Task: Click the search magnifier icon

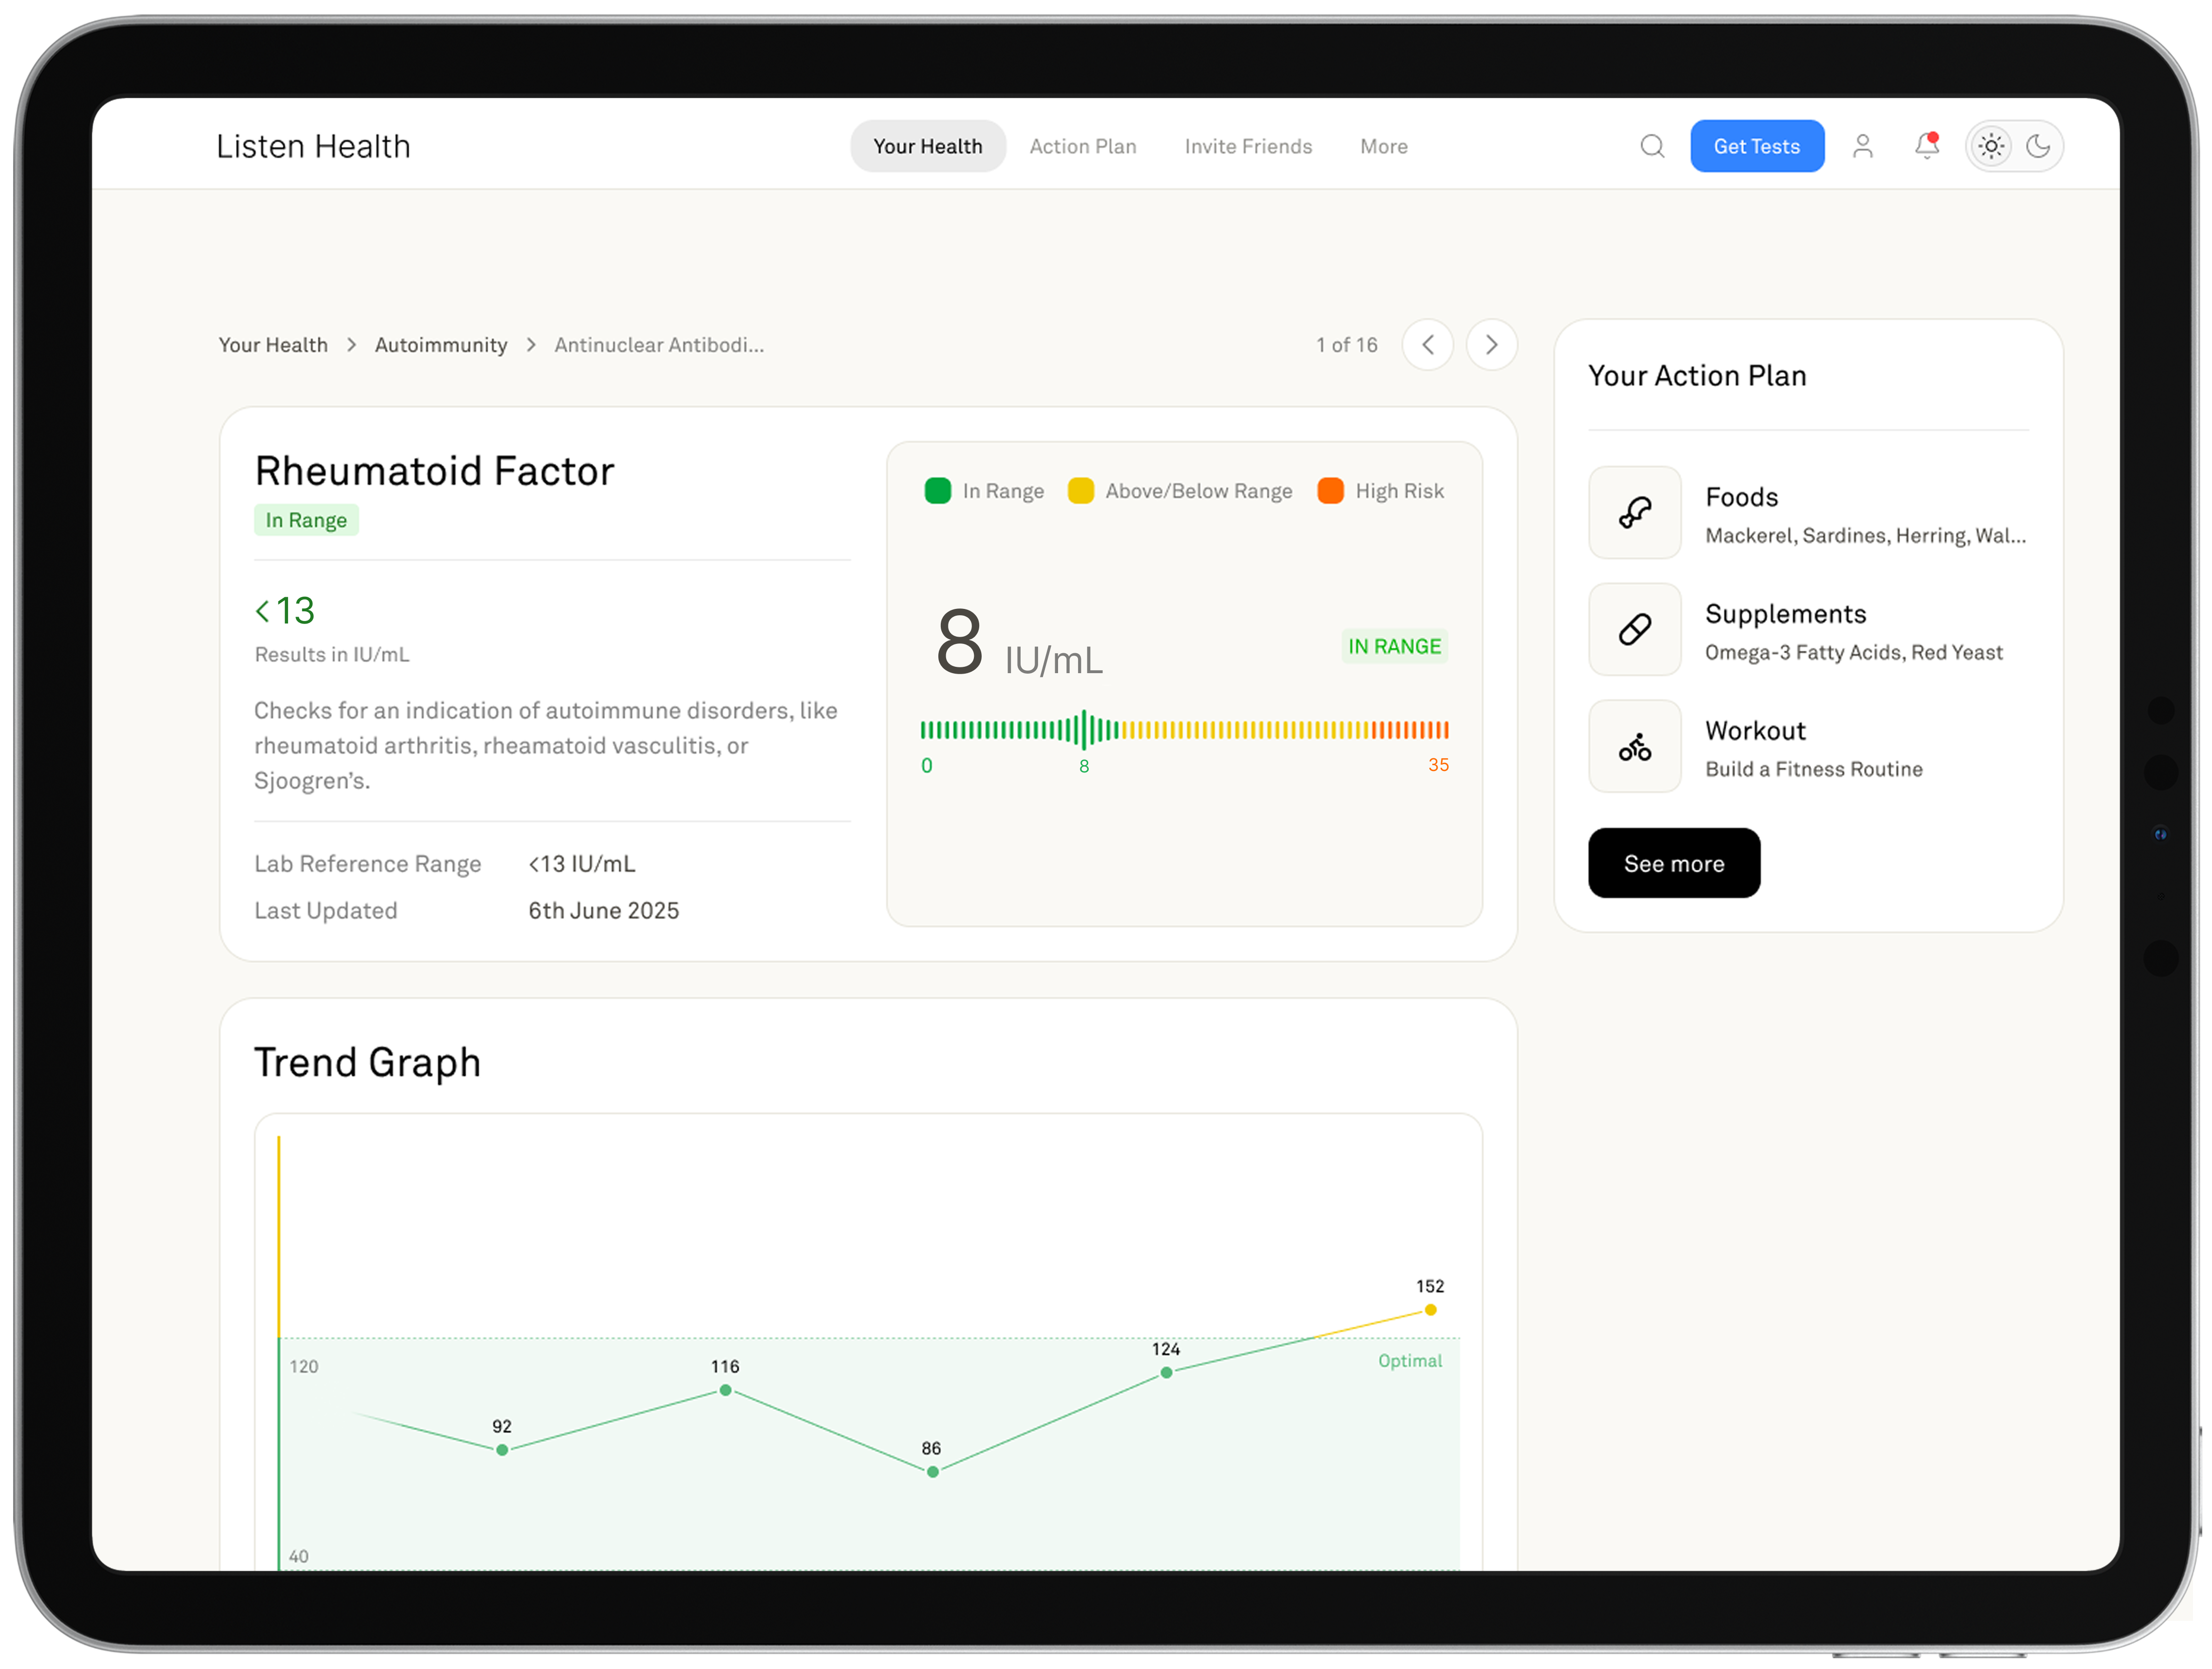Action: tap(1652, 146)
